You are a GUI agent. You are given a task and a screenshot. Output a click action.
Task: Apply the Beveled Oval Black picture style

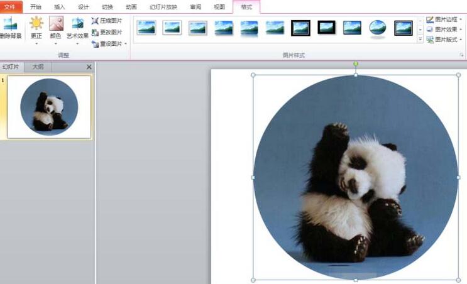coord(378,28)
